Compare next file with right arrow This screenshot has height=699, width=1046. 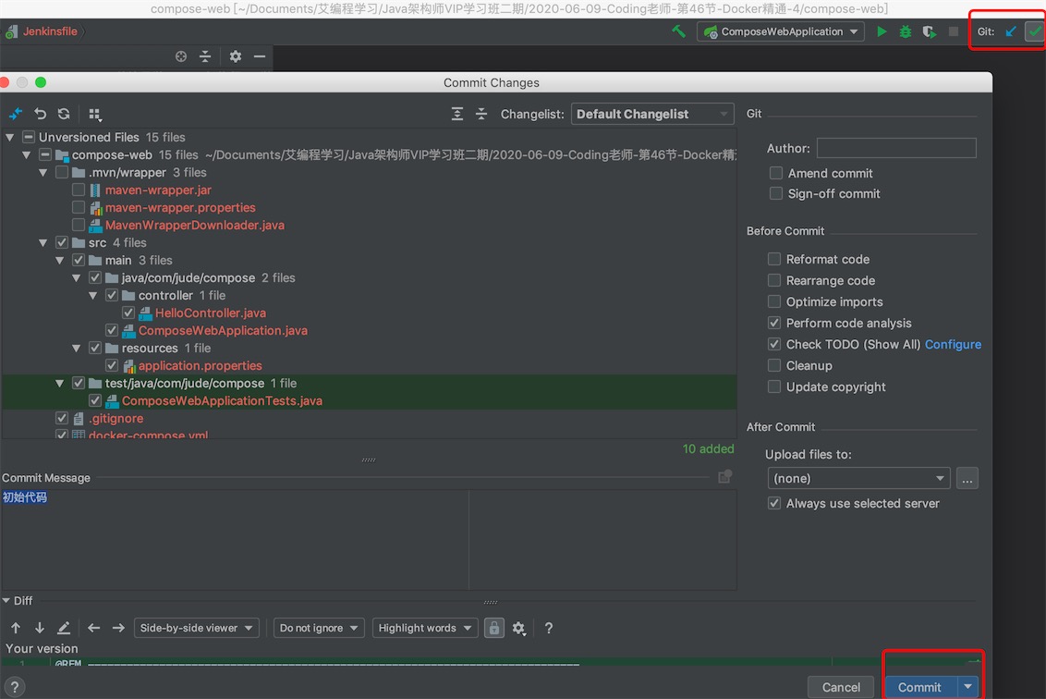tap(118, 628)
